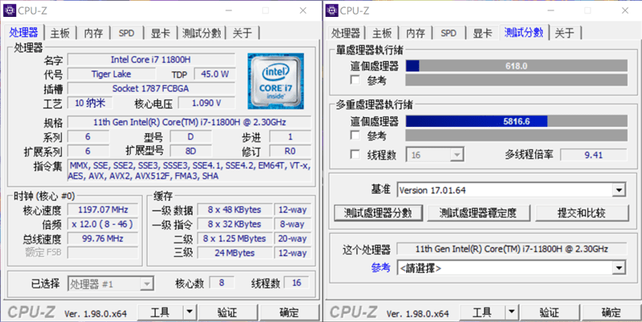Click the 提交和比较 button
The height and width of the screenshot is (322, 642).
coord(581,213)
